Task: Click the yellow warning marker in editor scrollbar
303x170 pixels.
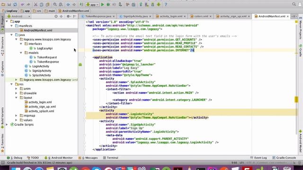Action: coord(296,100)
